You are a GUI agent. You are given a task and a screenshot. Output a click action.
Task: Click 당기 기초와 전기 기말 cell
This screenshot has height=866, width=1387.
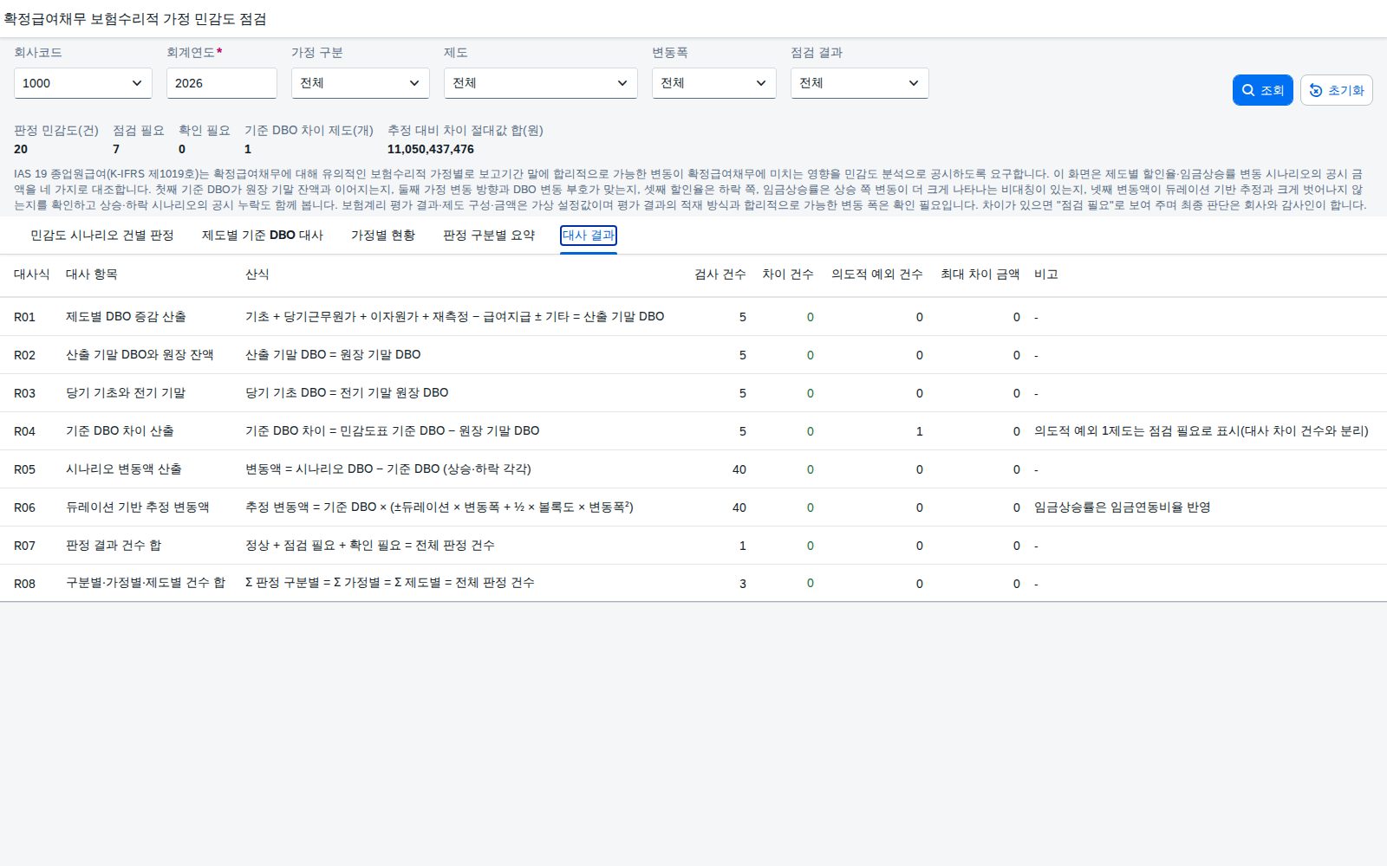click(x=127, y=393)
